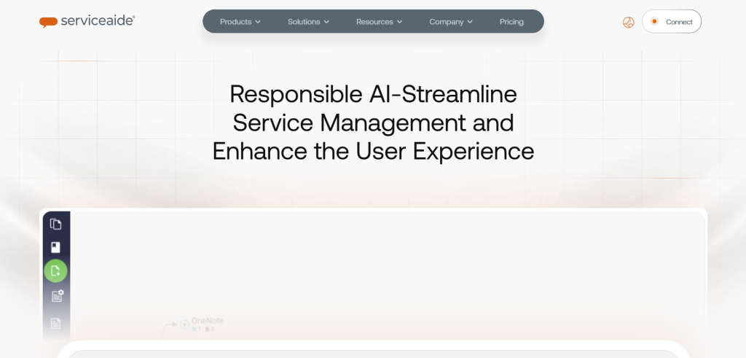Expand the Solutions dropdown menu
Screen dimensions: 746x358
[x=308, y=22]
